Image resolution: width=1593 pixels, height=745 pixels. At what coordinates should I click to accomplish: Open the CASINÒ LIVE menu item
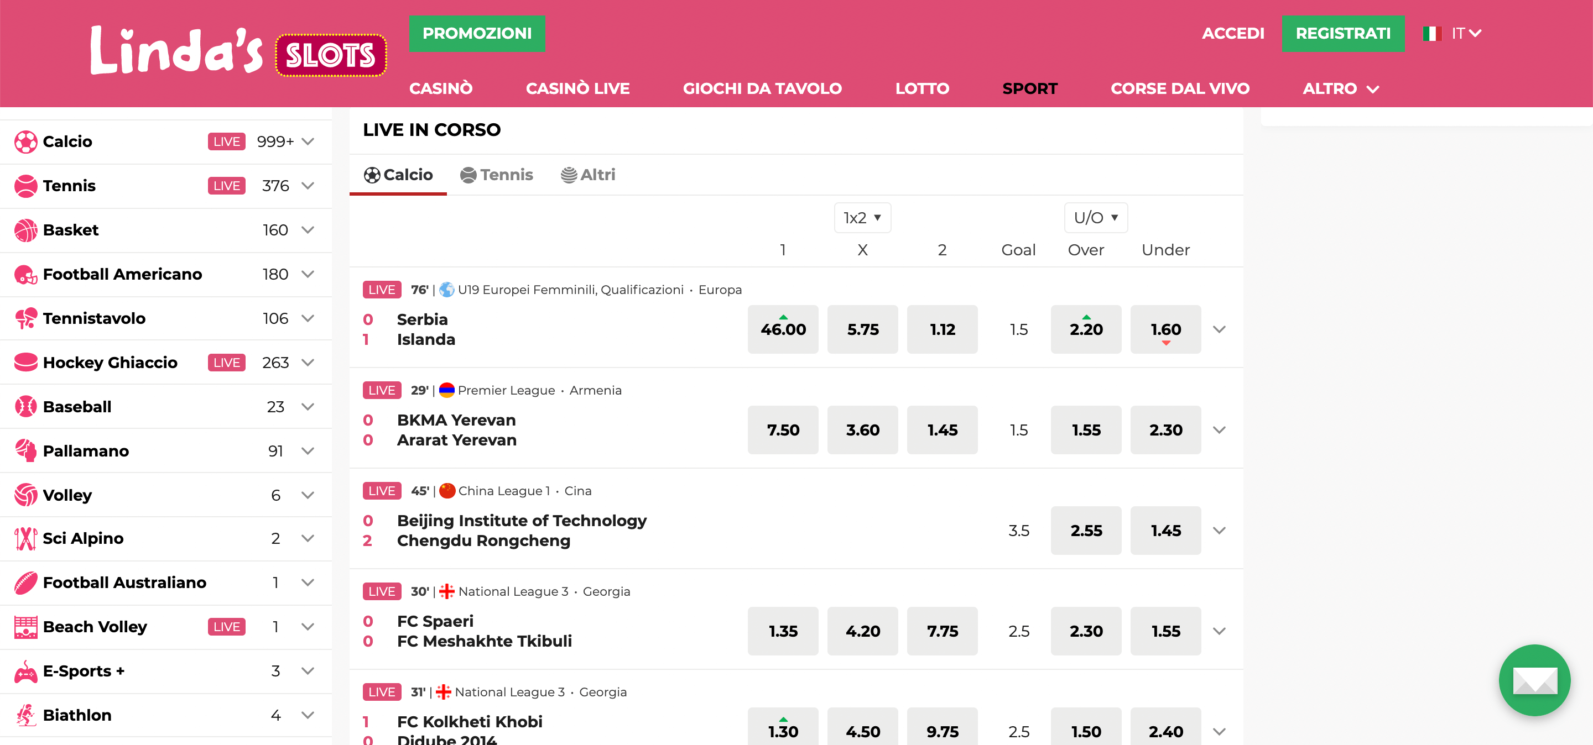pyautogui.click(x=577, y=89)
